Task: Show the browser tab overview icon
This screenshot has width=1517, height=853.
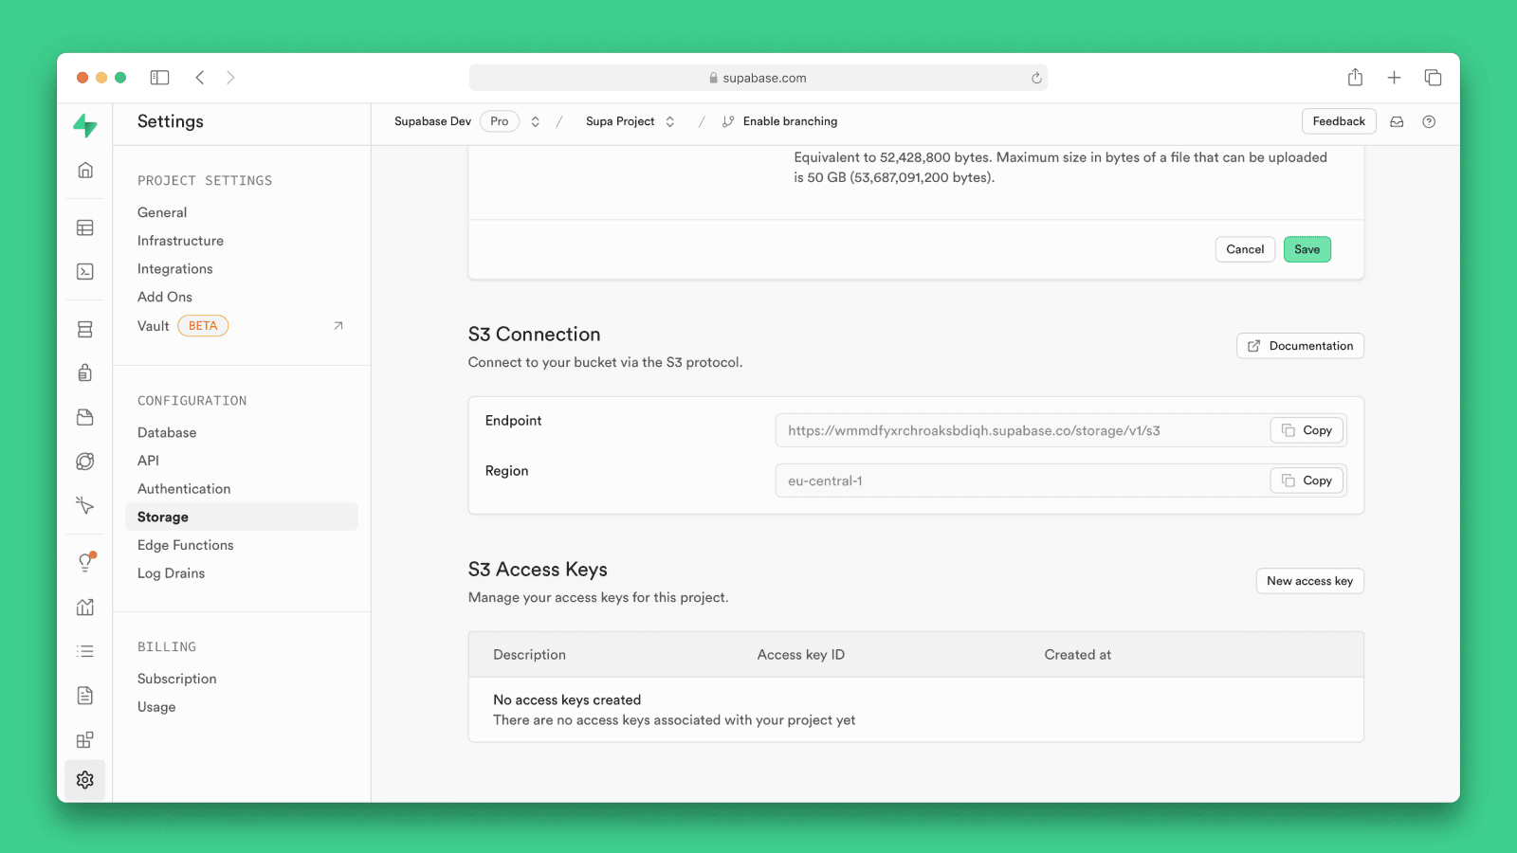Action: click(1433, 78)
